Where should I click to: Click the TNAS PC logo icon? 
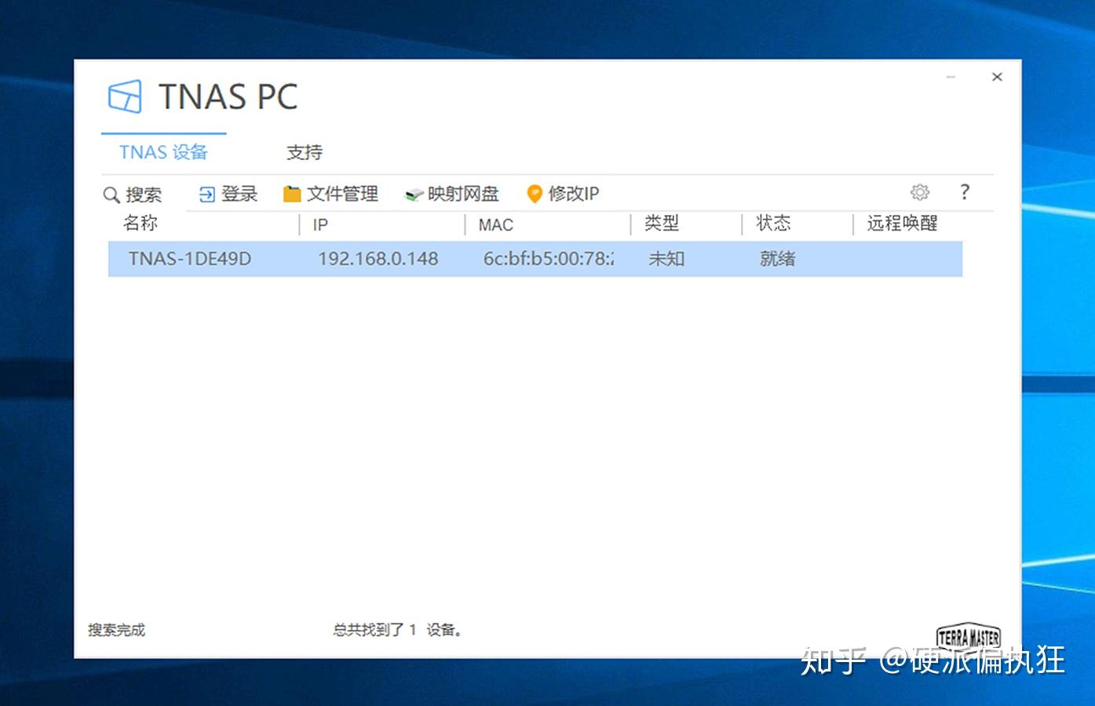point(125,96)
